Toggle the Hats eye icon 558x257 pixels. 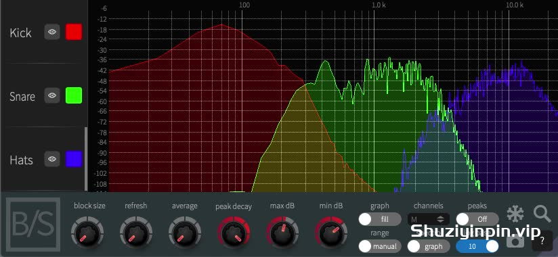[52, 159]
